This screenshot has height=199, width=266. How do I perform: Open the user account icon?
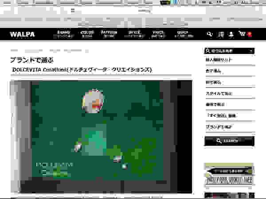(231, 34)
